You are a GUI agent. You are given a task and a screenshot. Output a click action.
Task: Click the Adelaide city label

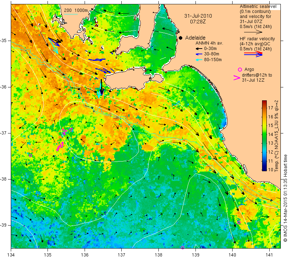(x=195, y=38)
